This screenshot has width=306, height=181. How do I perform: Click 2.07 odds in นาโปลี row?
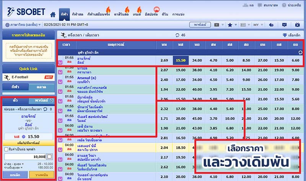pyautogui.click(x=164, y=70)
